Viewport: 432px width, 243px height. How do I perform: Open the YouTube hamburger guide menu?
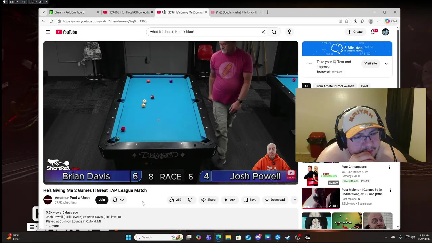tap(48, 32)
